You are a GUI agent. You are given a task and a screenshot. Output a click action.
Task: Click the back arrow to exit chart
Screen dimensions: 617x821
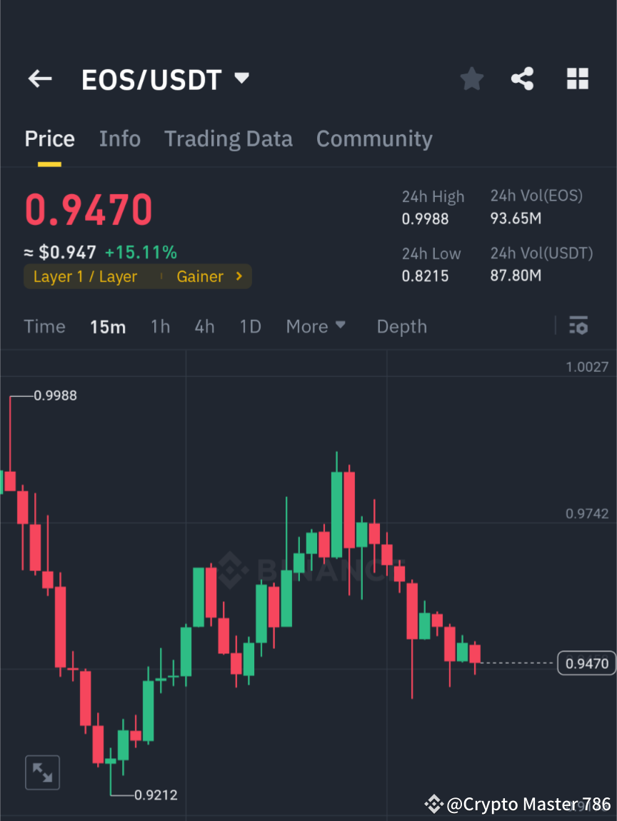[x=39, y=79]
